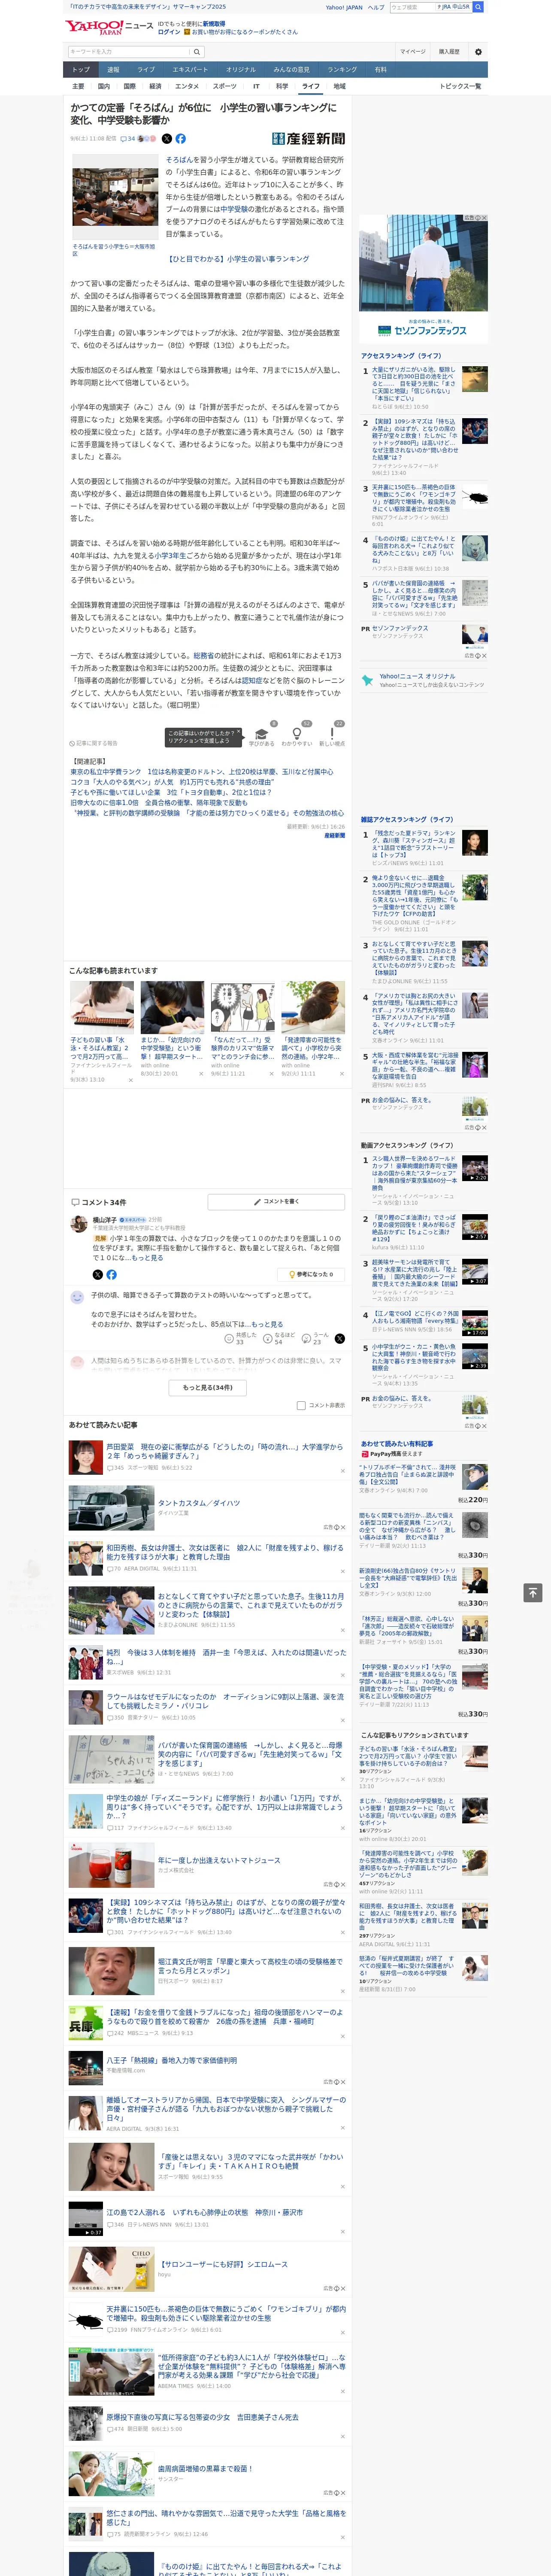
Task: Click もっと見る(34件) comments button
Action: [207, 1387]
